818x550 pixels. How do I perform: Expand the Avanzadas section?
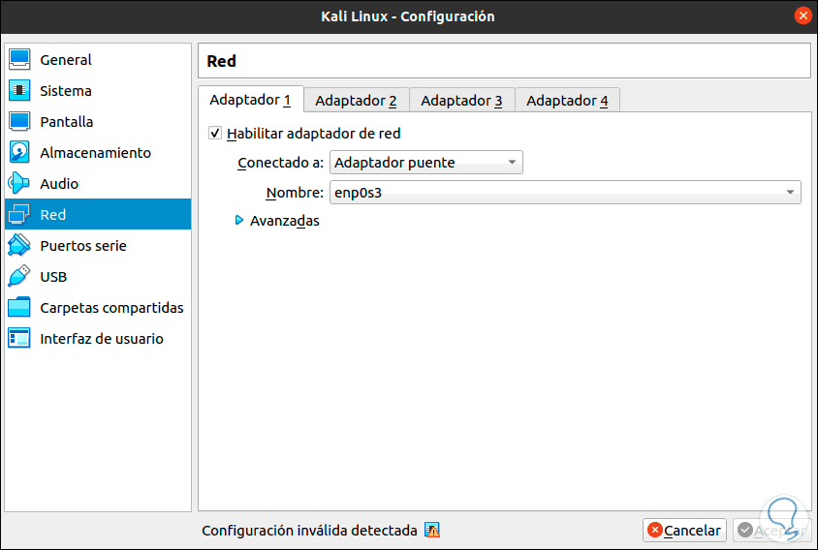pos(239,220)
